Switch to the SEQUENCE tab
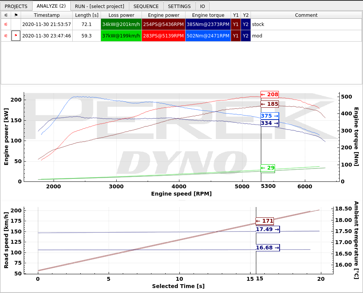The width and height of the screenshot is (363, 293). pyautogui.click(x=146, y=6)
